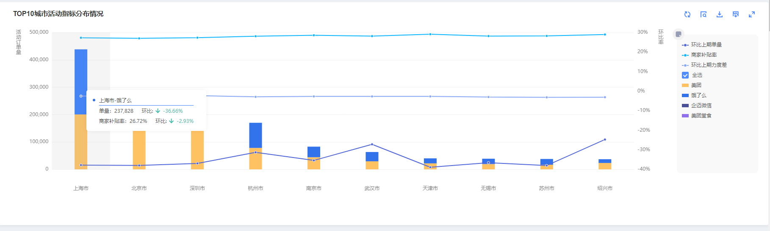Screen dimensions: 770x231
Task: Click the 绍兴市 bar column
Action: (x=605, y=164)
